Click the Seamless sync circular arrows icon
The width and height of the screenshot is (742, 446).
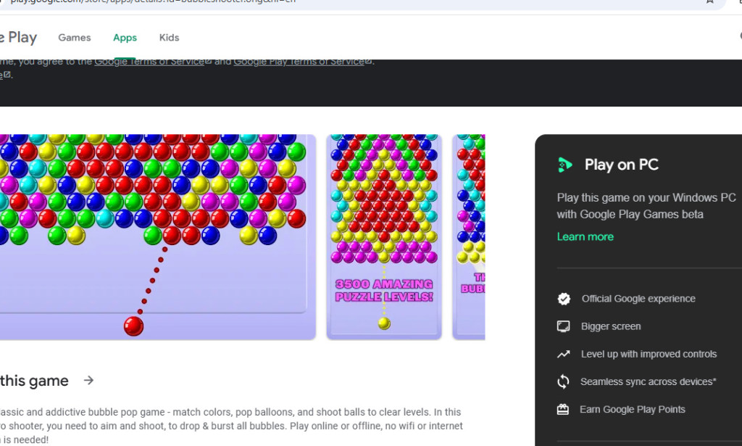[563, 381]
